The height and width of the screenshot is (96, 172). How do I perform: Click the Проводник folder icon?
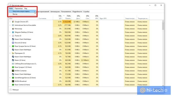13,53
